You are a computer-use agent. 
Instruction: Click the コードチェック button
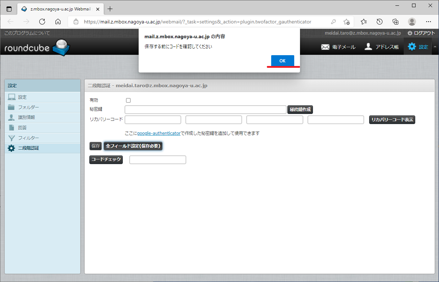106,160
